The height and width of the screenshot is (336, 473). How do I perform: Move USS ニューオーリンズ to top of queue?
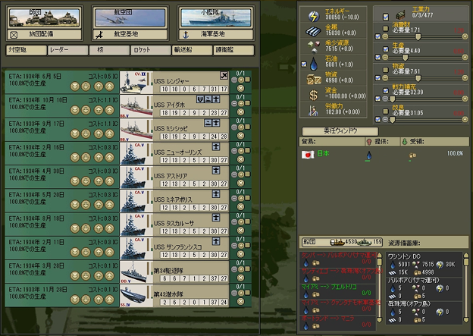[x=109, y=157]
